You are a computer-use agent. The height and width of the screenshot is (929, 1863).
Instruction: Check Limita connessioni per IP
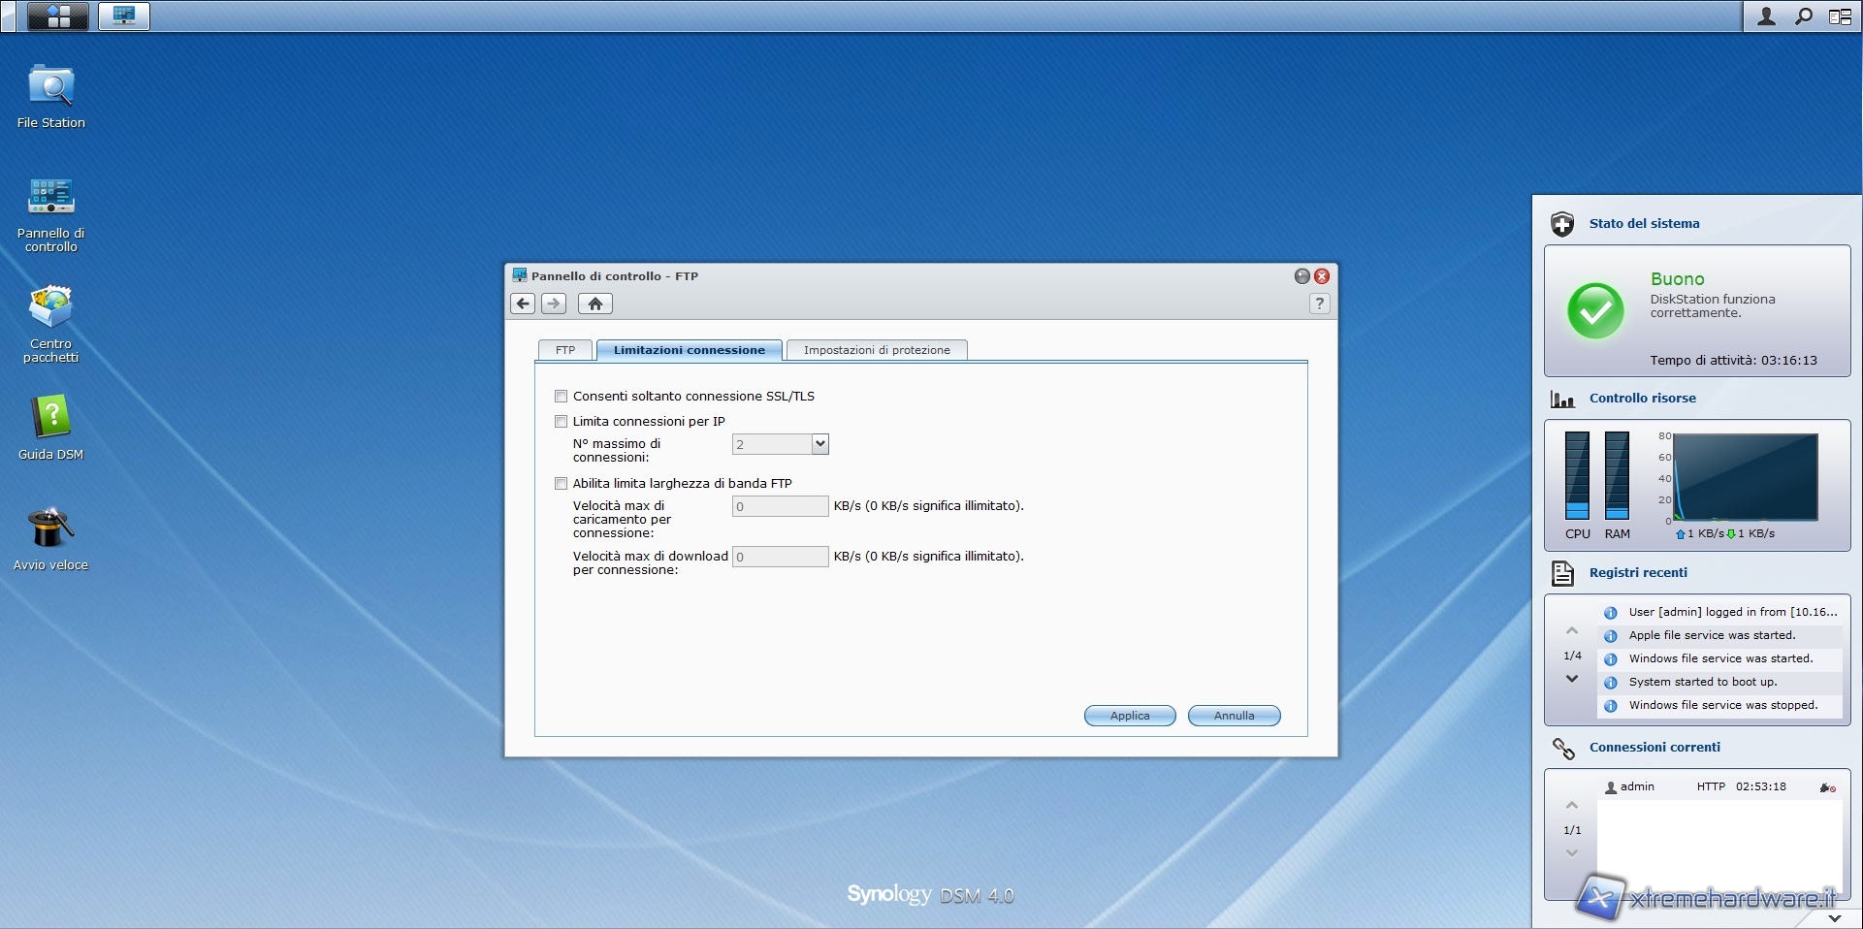click(x=561, y=421)
